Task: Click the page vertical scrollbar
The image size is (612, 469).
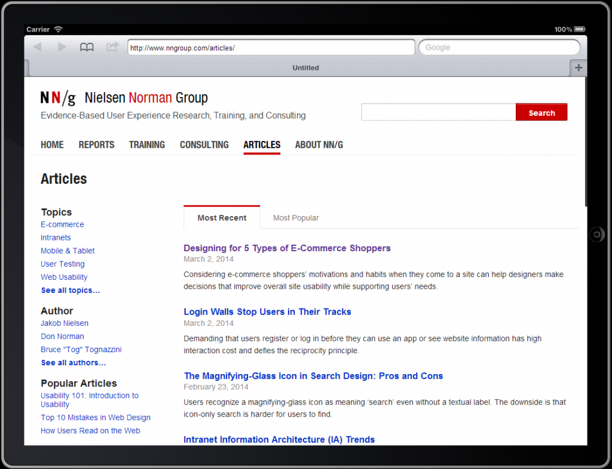Action: (x=586, y=142)
